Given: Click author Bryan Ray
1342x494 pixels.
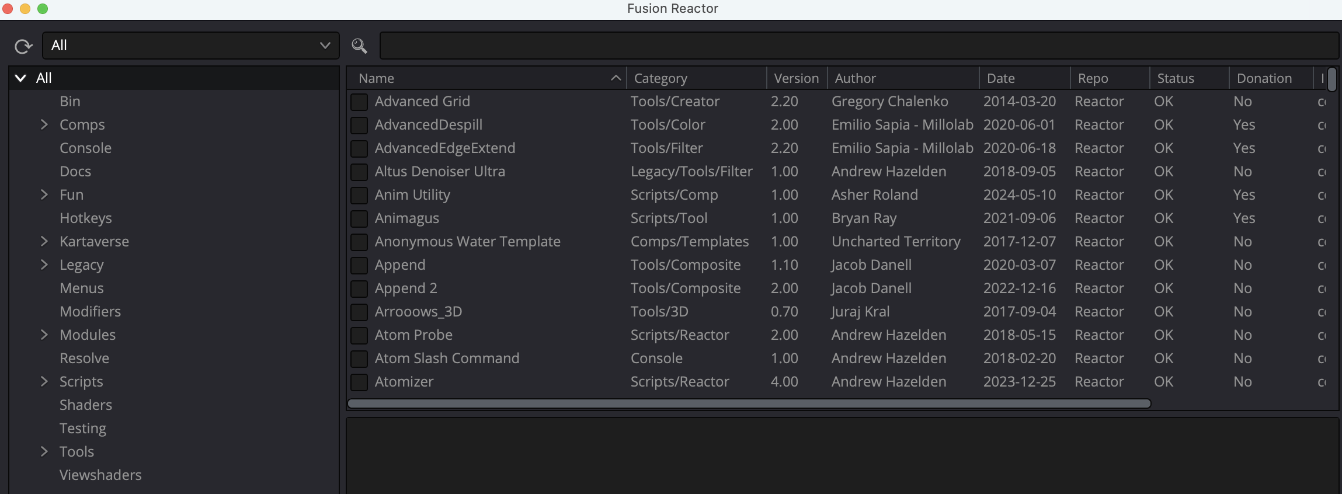Looking at the screenshot, I should tap(864, 218).
